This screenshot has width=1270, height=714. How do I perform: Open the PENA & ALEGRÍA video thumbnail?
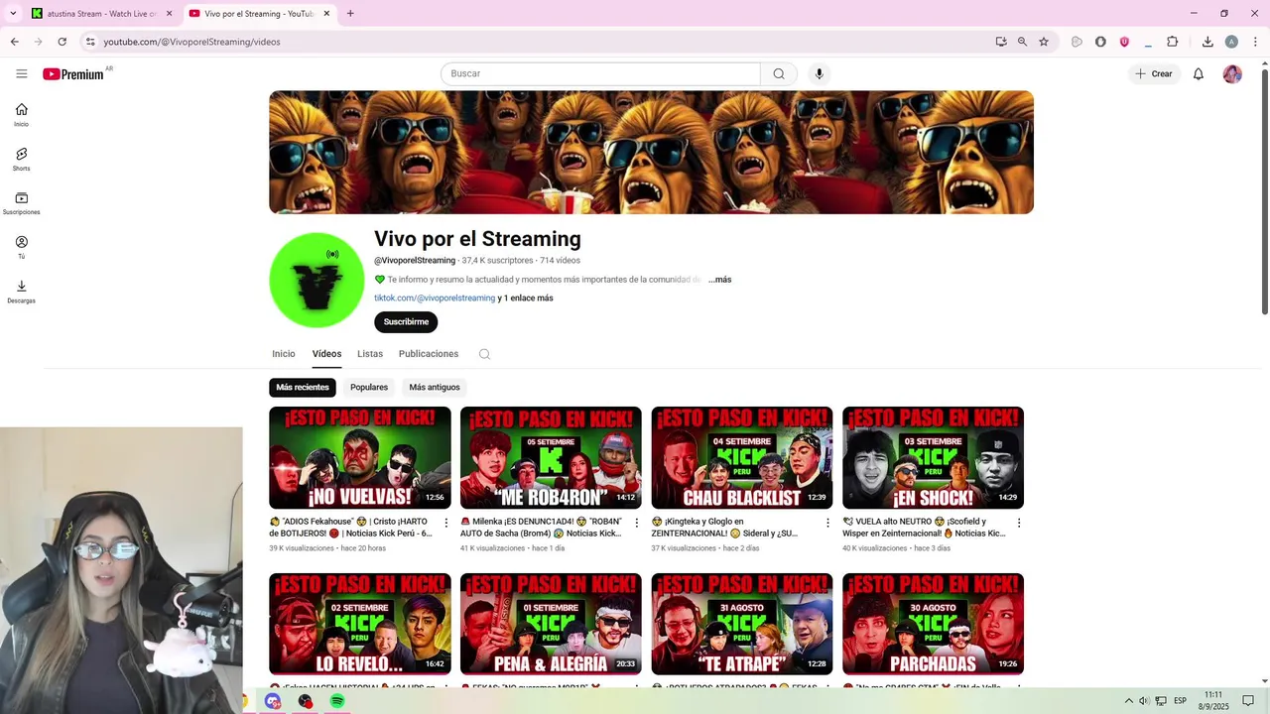coord(551,624)
